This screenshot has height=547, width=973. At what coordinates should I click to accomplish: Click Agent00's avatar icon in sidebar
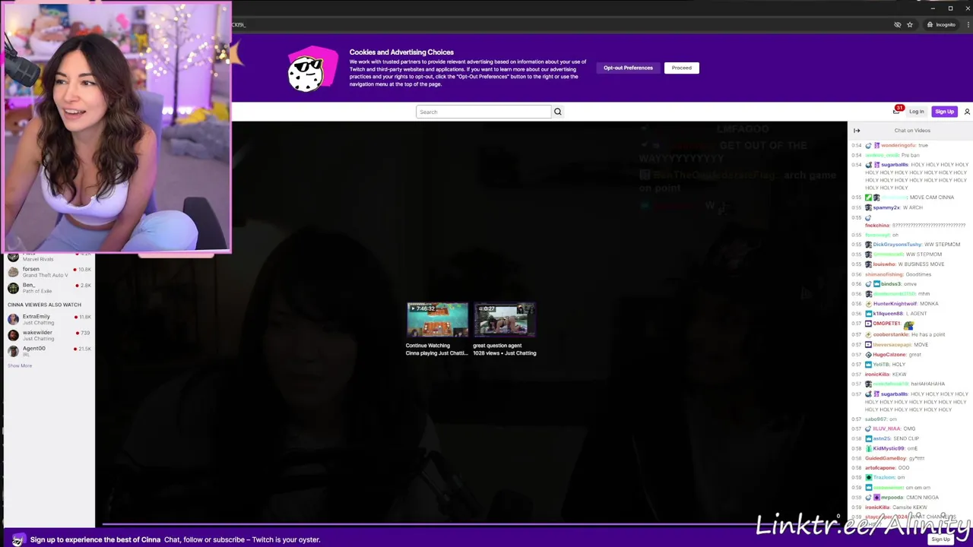pos(13,351)
